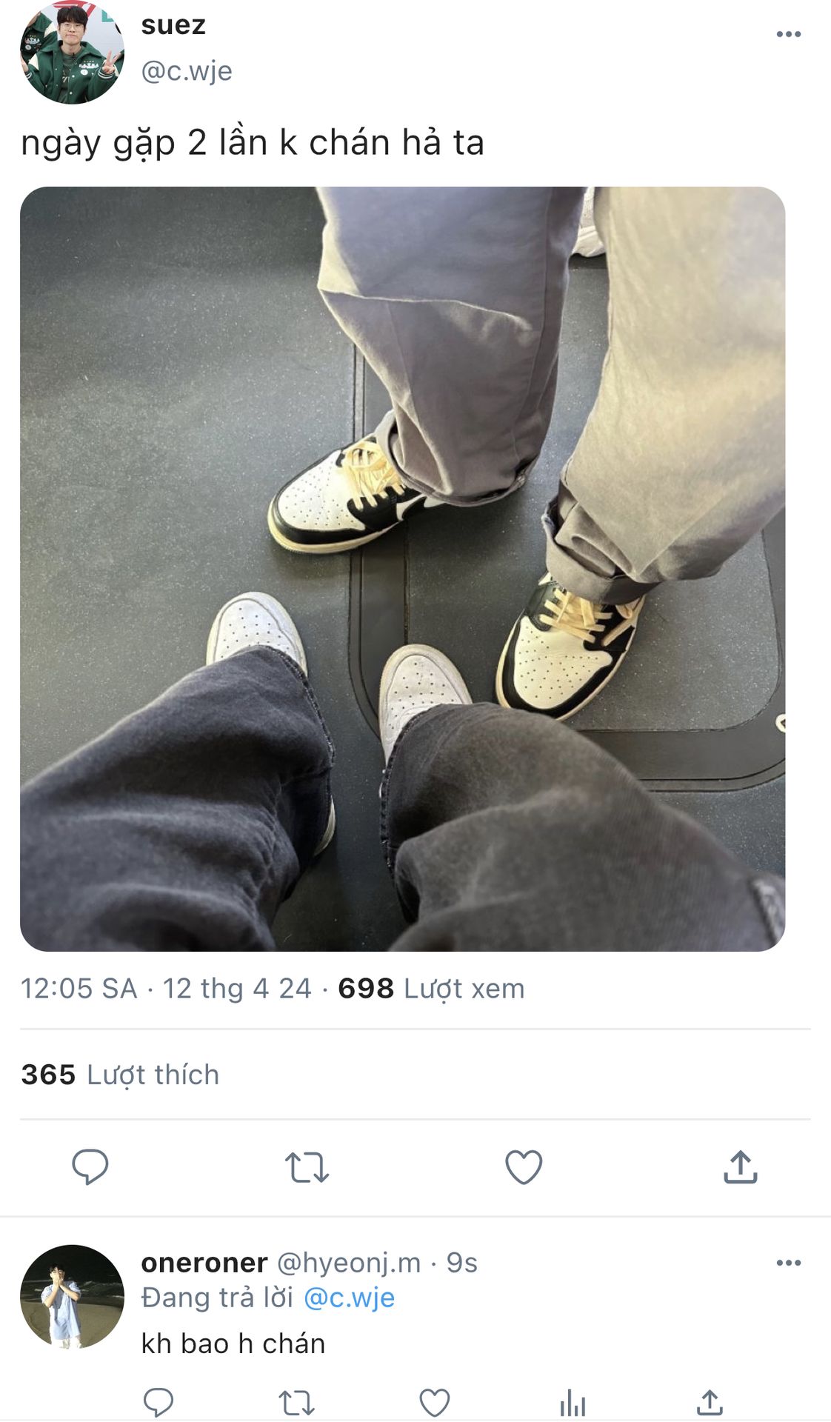831x1422 pixels.
Task: Open oneroner username profile
Action: (204, 1263)
